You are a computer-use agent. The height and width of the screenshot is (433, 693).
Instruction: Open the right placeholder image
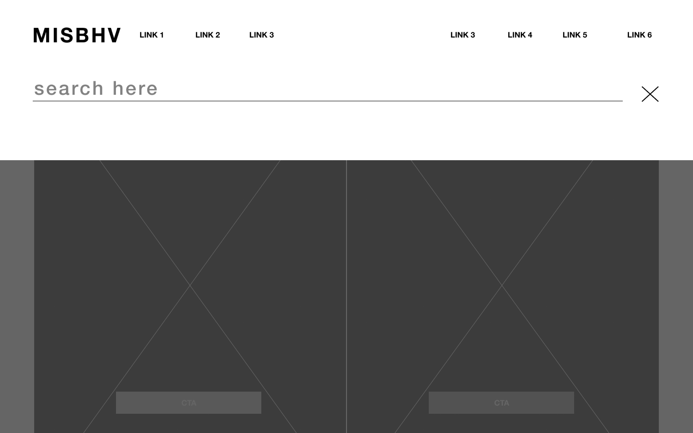(502, 296)
